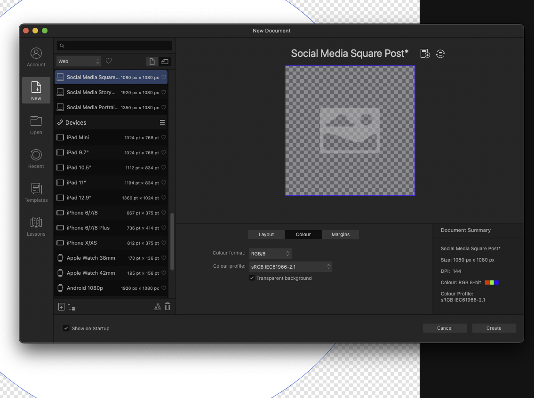534x398 pixels.
Task: Select the iPhone X/XS preset
Action: point(111,243)
